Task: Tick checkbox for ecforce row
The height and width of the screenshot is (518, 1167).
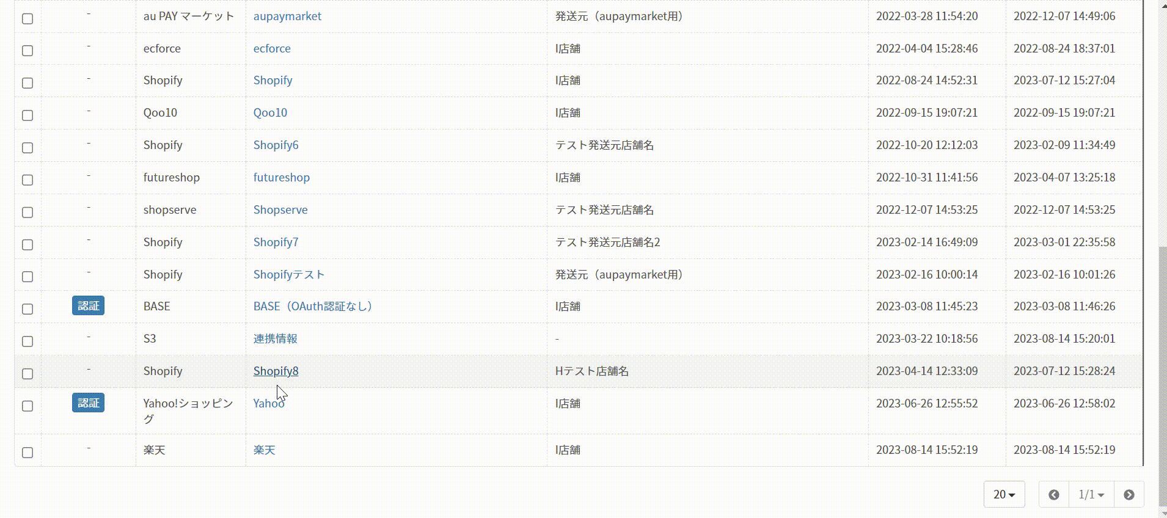Action: [27, 51]
